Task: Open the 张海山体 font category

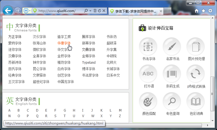Action: (39, 43)
